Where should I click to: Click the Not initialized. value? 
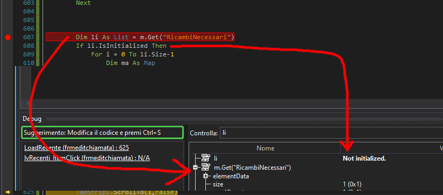[x=364, y=158]
